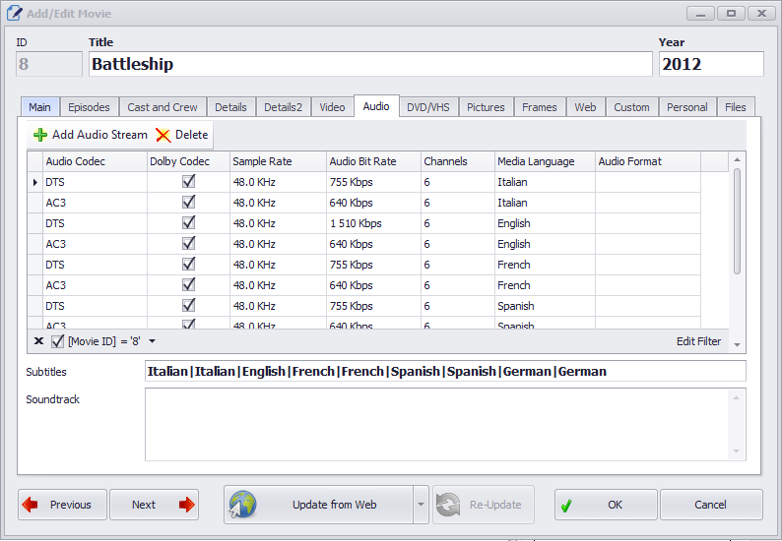
Task: Click the green checkmark on OK
Action: point(566,505)
